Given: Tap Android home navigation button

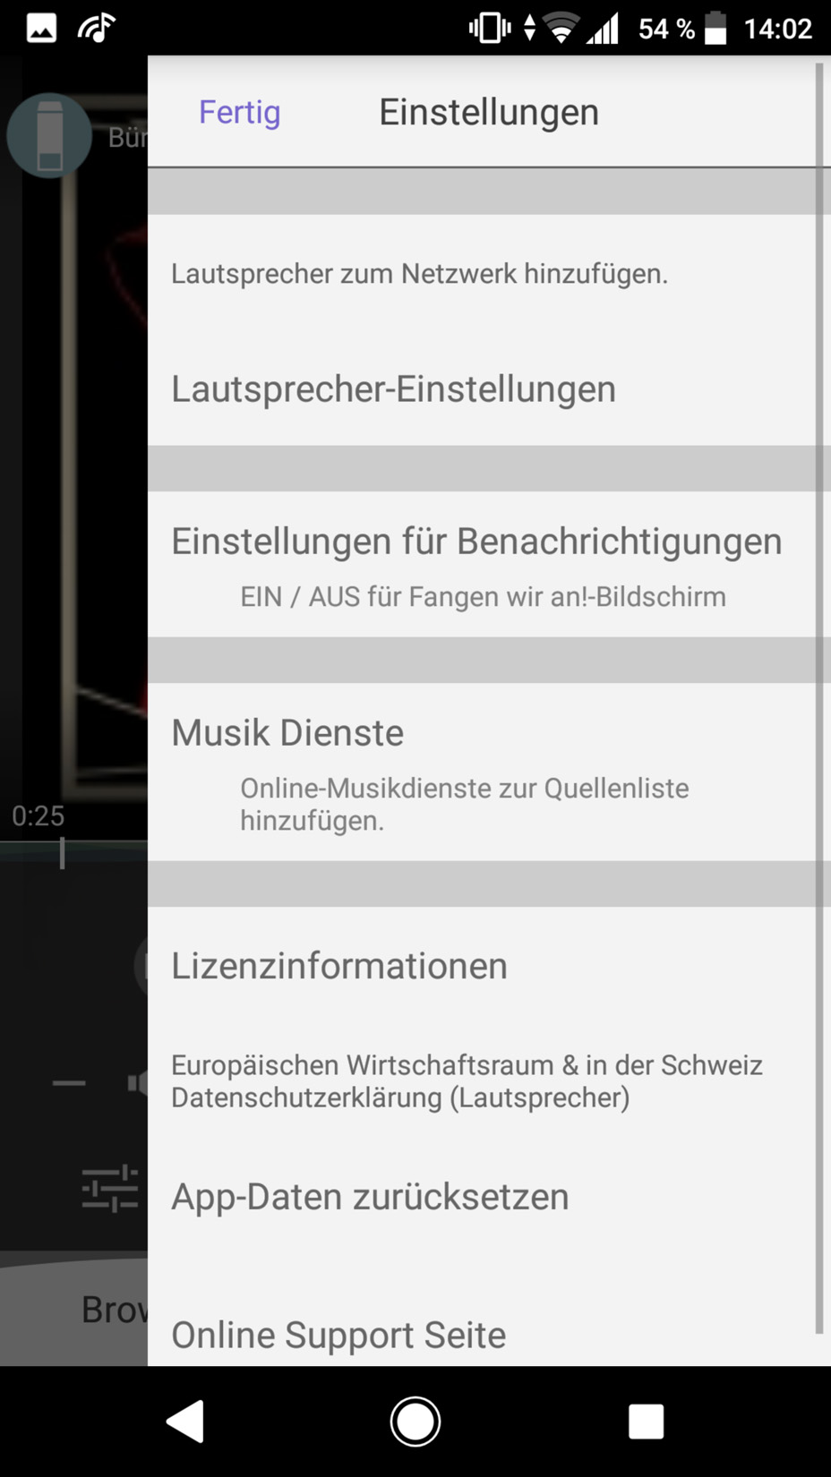Looking at the screenshot, I should [415, 1421].
